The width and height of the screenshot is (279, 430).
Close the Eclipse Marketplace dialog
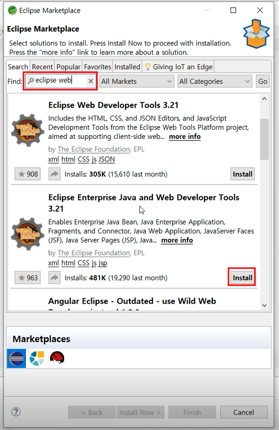[260, 10]
